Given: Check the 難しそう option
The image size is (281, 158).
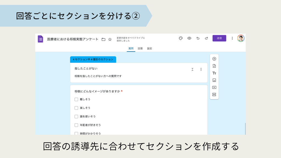Looking at the screenshot, I should (76, 99).
